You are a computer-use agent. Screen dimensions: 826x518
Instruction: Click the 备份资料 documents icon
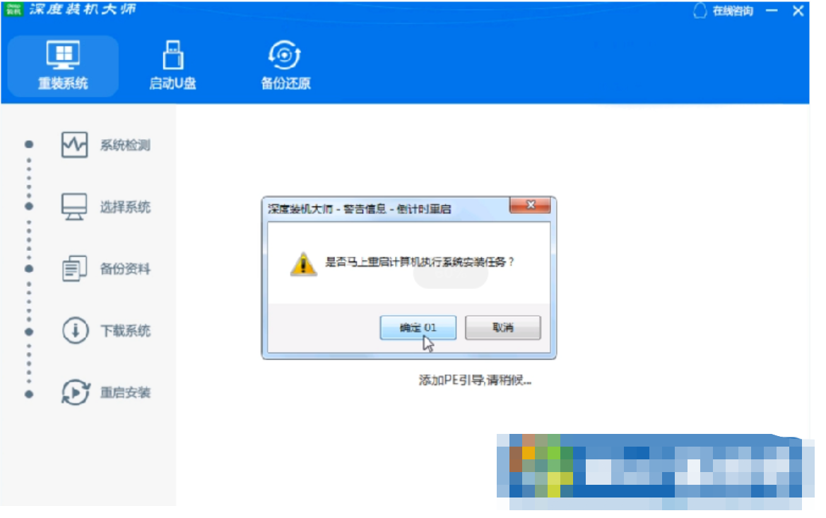pos(74,269)
